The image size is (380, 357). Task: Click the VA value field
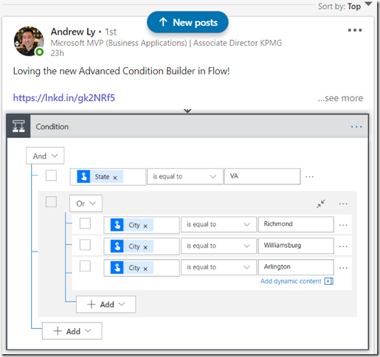(x=262, y=176)
